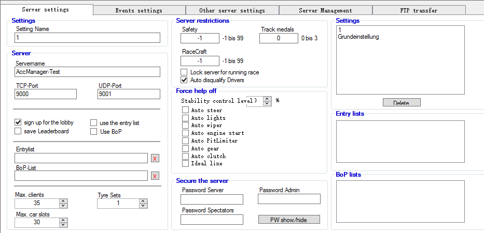The image size is (484, 233).
Task: Select Grundeinstellung in Settings list
Action: pos(358,37)
